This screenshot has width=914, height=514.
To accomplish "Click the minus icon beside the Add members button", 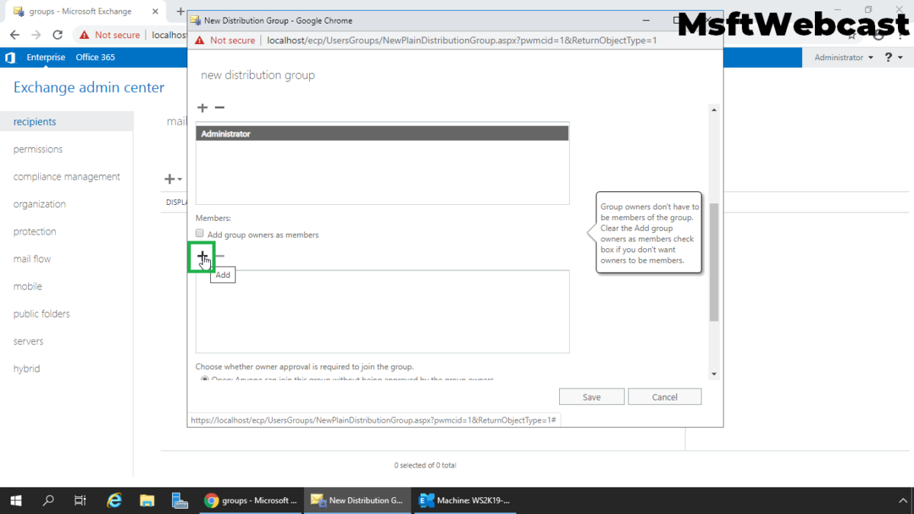I will (x=220, y=256).
